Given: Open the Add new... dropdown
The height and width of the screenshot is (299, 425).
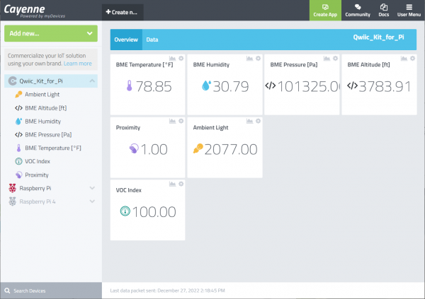Looking at the screenshot, I should point(51,33).
